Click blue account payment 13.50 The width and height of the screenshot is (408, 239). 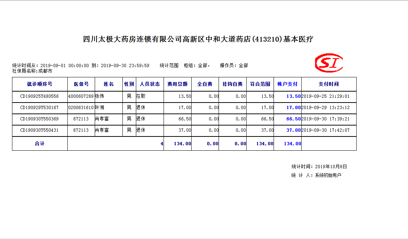coord(294,96)
